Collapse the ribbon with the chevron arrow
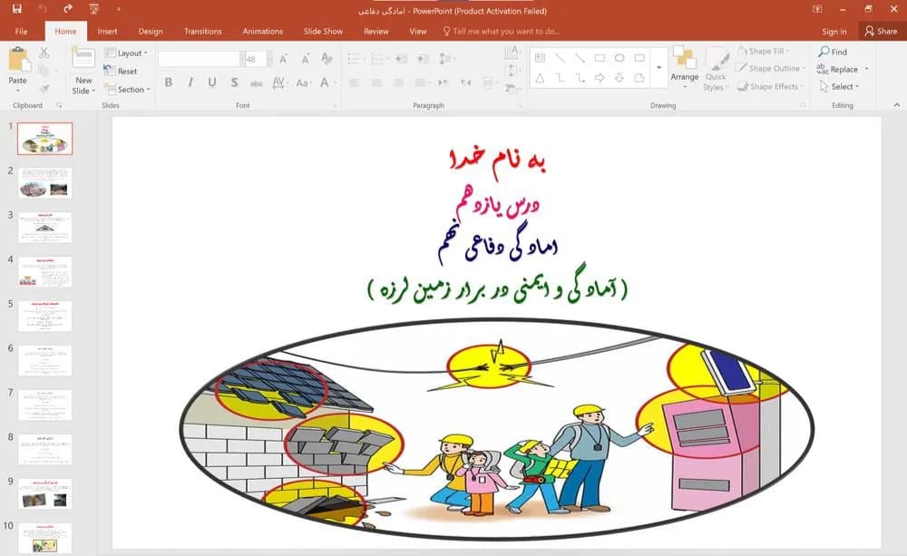This screenshot has height=556, width=907. click(897, 104)
